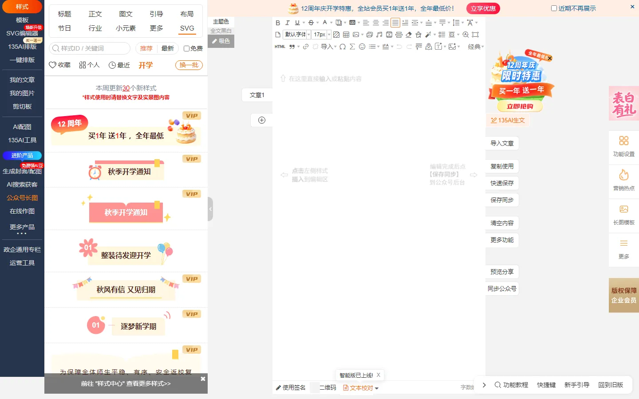Align text to the right
Image resolution: width=639 pixels, height=399 pixels.
click(x=386, y=23)
